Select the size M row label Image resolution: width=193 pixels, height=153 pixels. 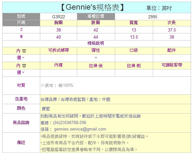pyautogui.click(x=22, y=37)
